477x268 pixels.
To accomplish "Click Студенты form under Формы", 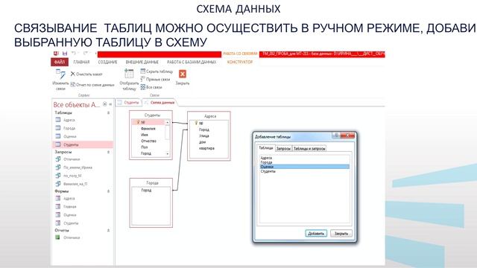I will [71, 223].
